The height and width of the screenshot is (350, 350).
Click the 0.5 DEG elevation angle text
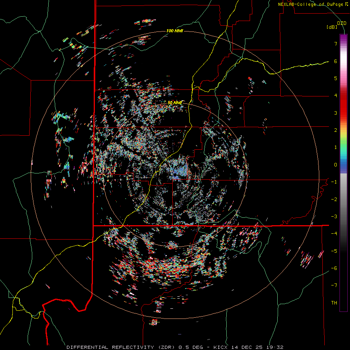pos(191,347)
